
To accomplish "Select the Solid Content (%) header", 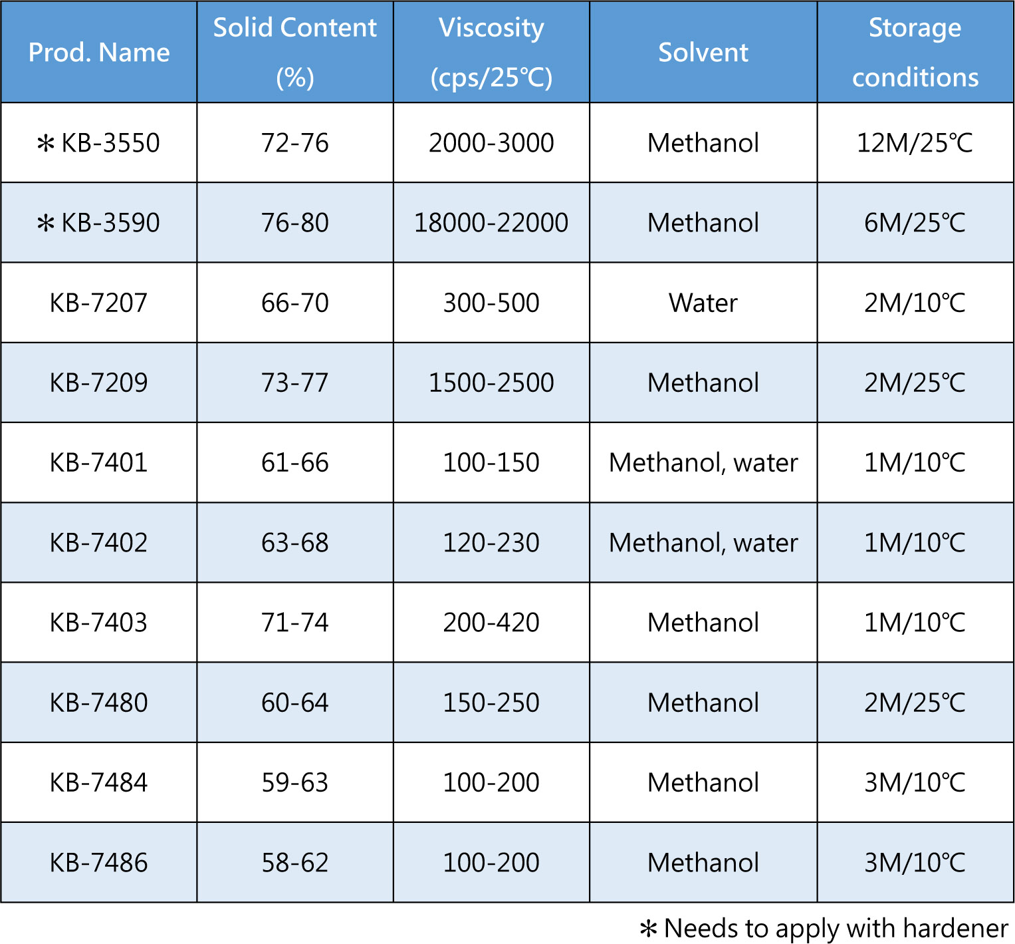I will 295,53.
